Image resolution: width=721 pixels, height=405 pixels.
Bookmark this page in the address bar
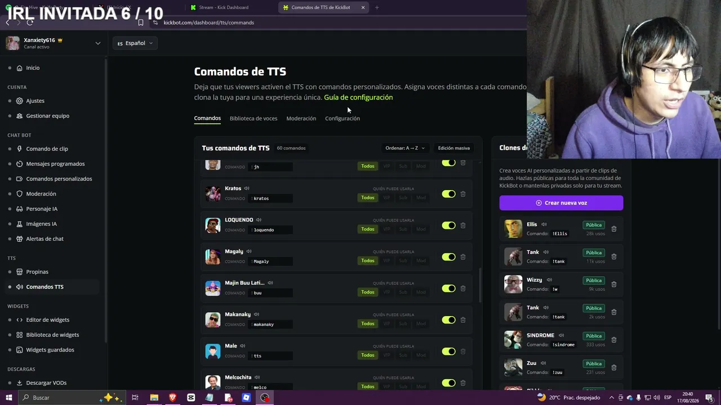(141, 22)
